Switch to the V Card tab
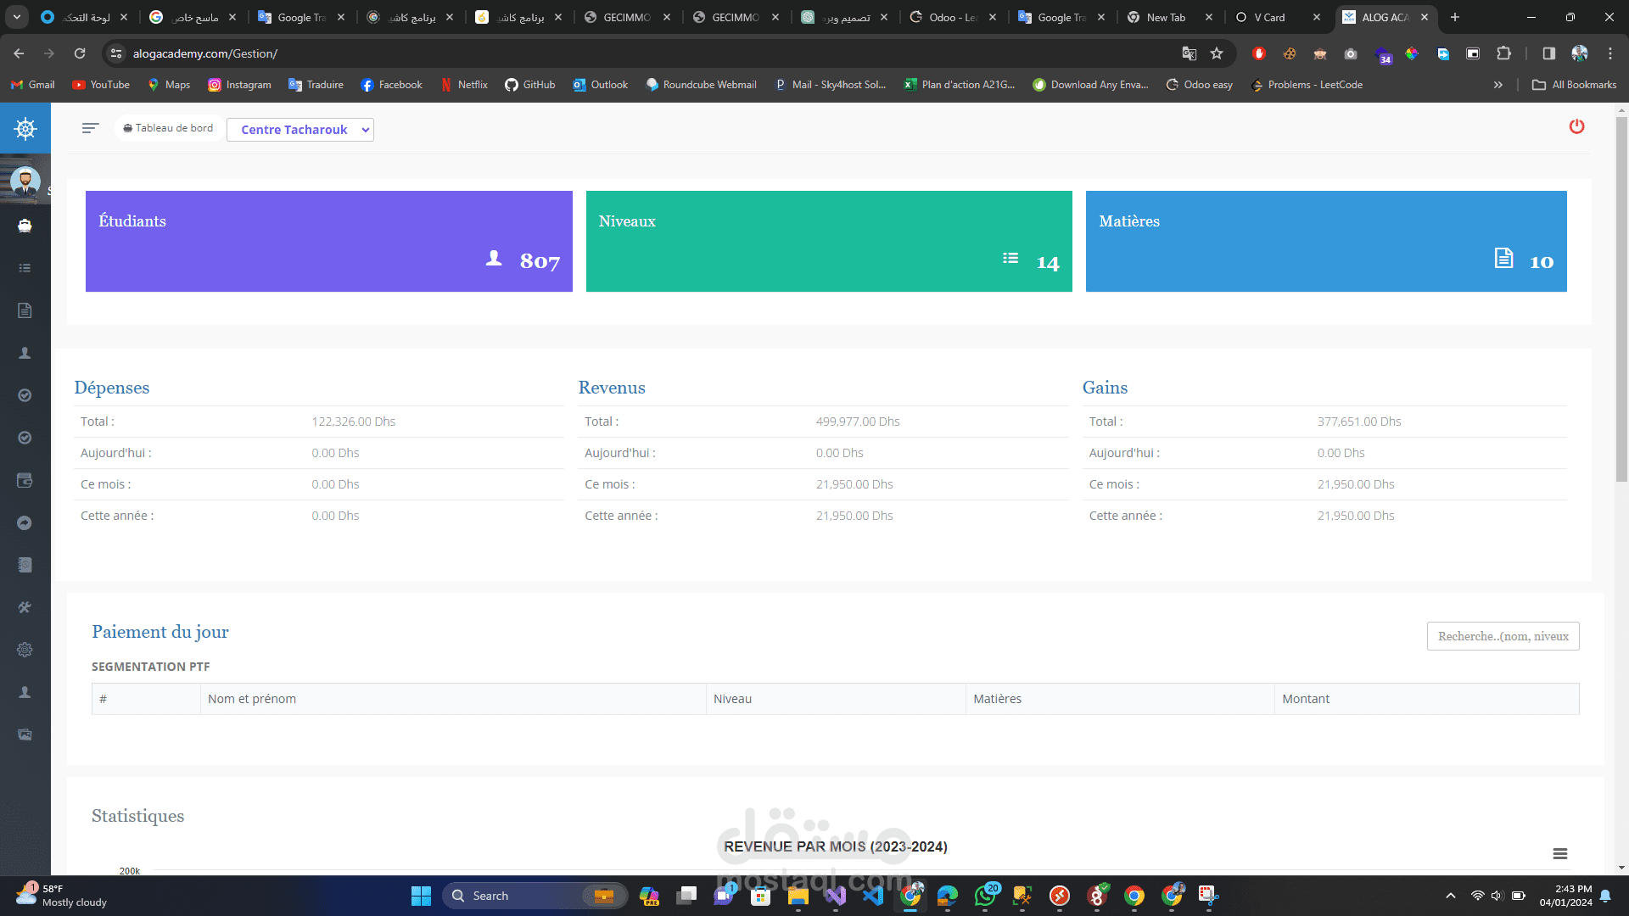 [1278, 17]
